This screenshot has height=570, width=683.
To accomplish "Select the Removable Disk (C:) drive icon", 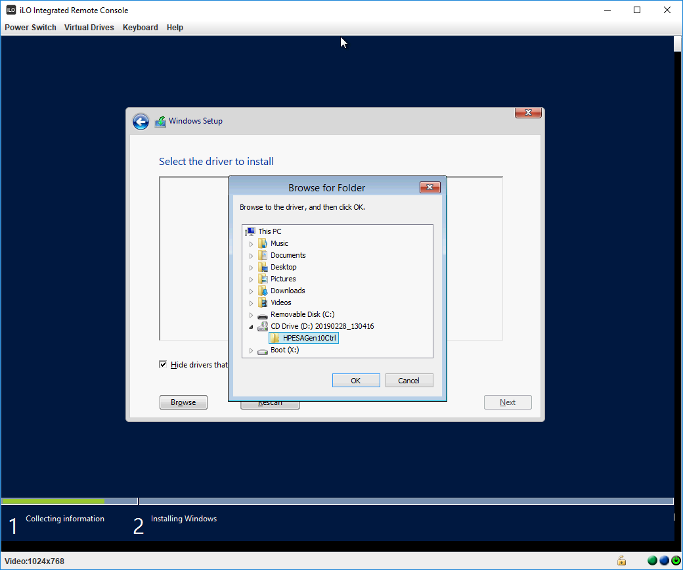I will pyautogui.click(x=262, y=315).
